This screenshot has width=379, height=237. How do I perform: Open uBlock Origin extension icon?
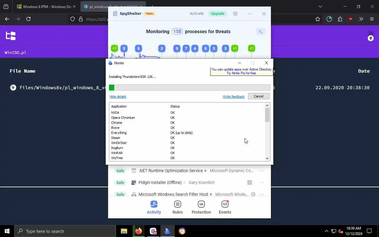351,19
